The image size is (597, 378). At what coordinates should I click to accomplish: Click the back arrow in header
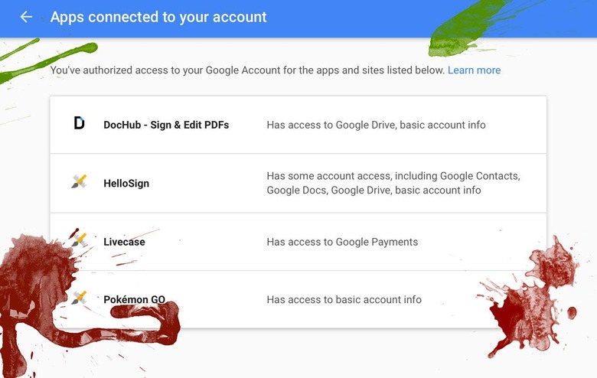tap(26, 17)
